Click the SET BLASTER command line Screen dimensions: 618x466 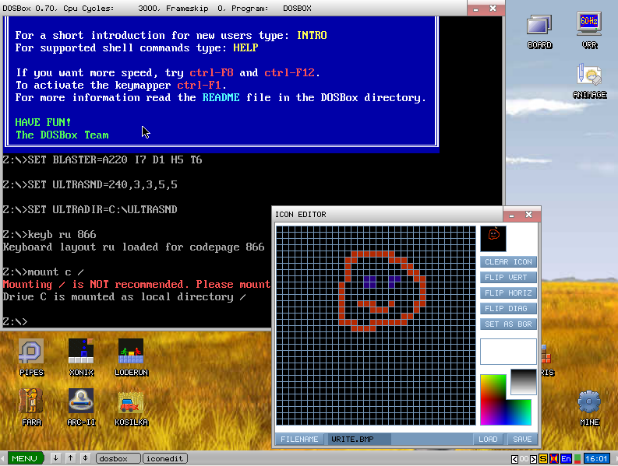click(x=102, y=159)
